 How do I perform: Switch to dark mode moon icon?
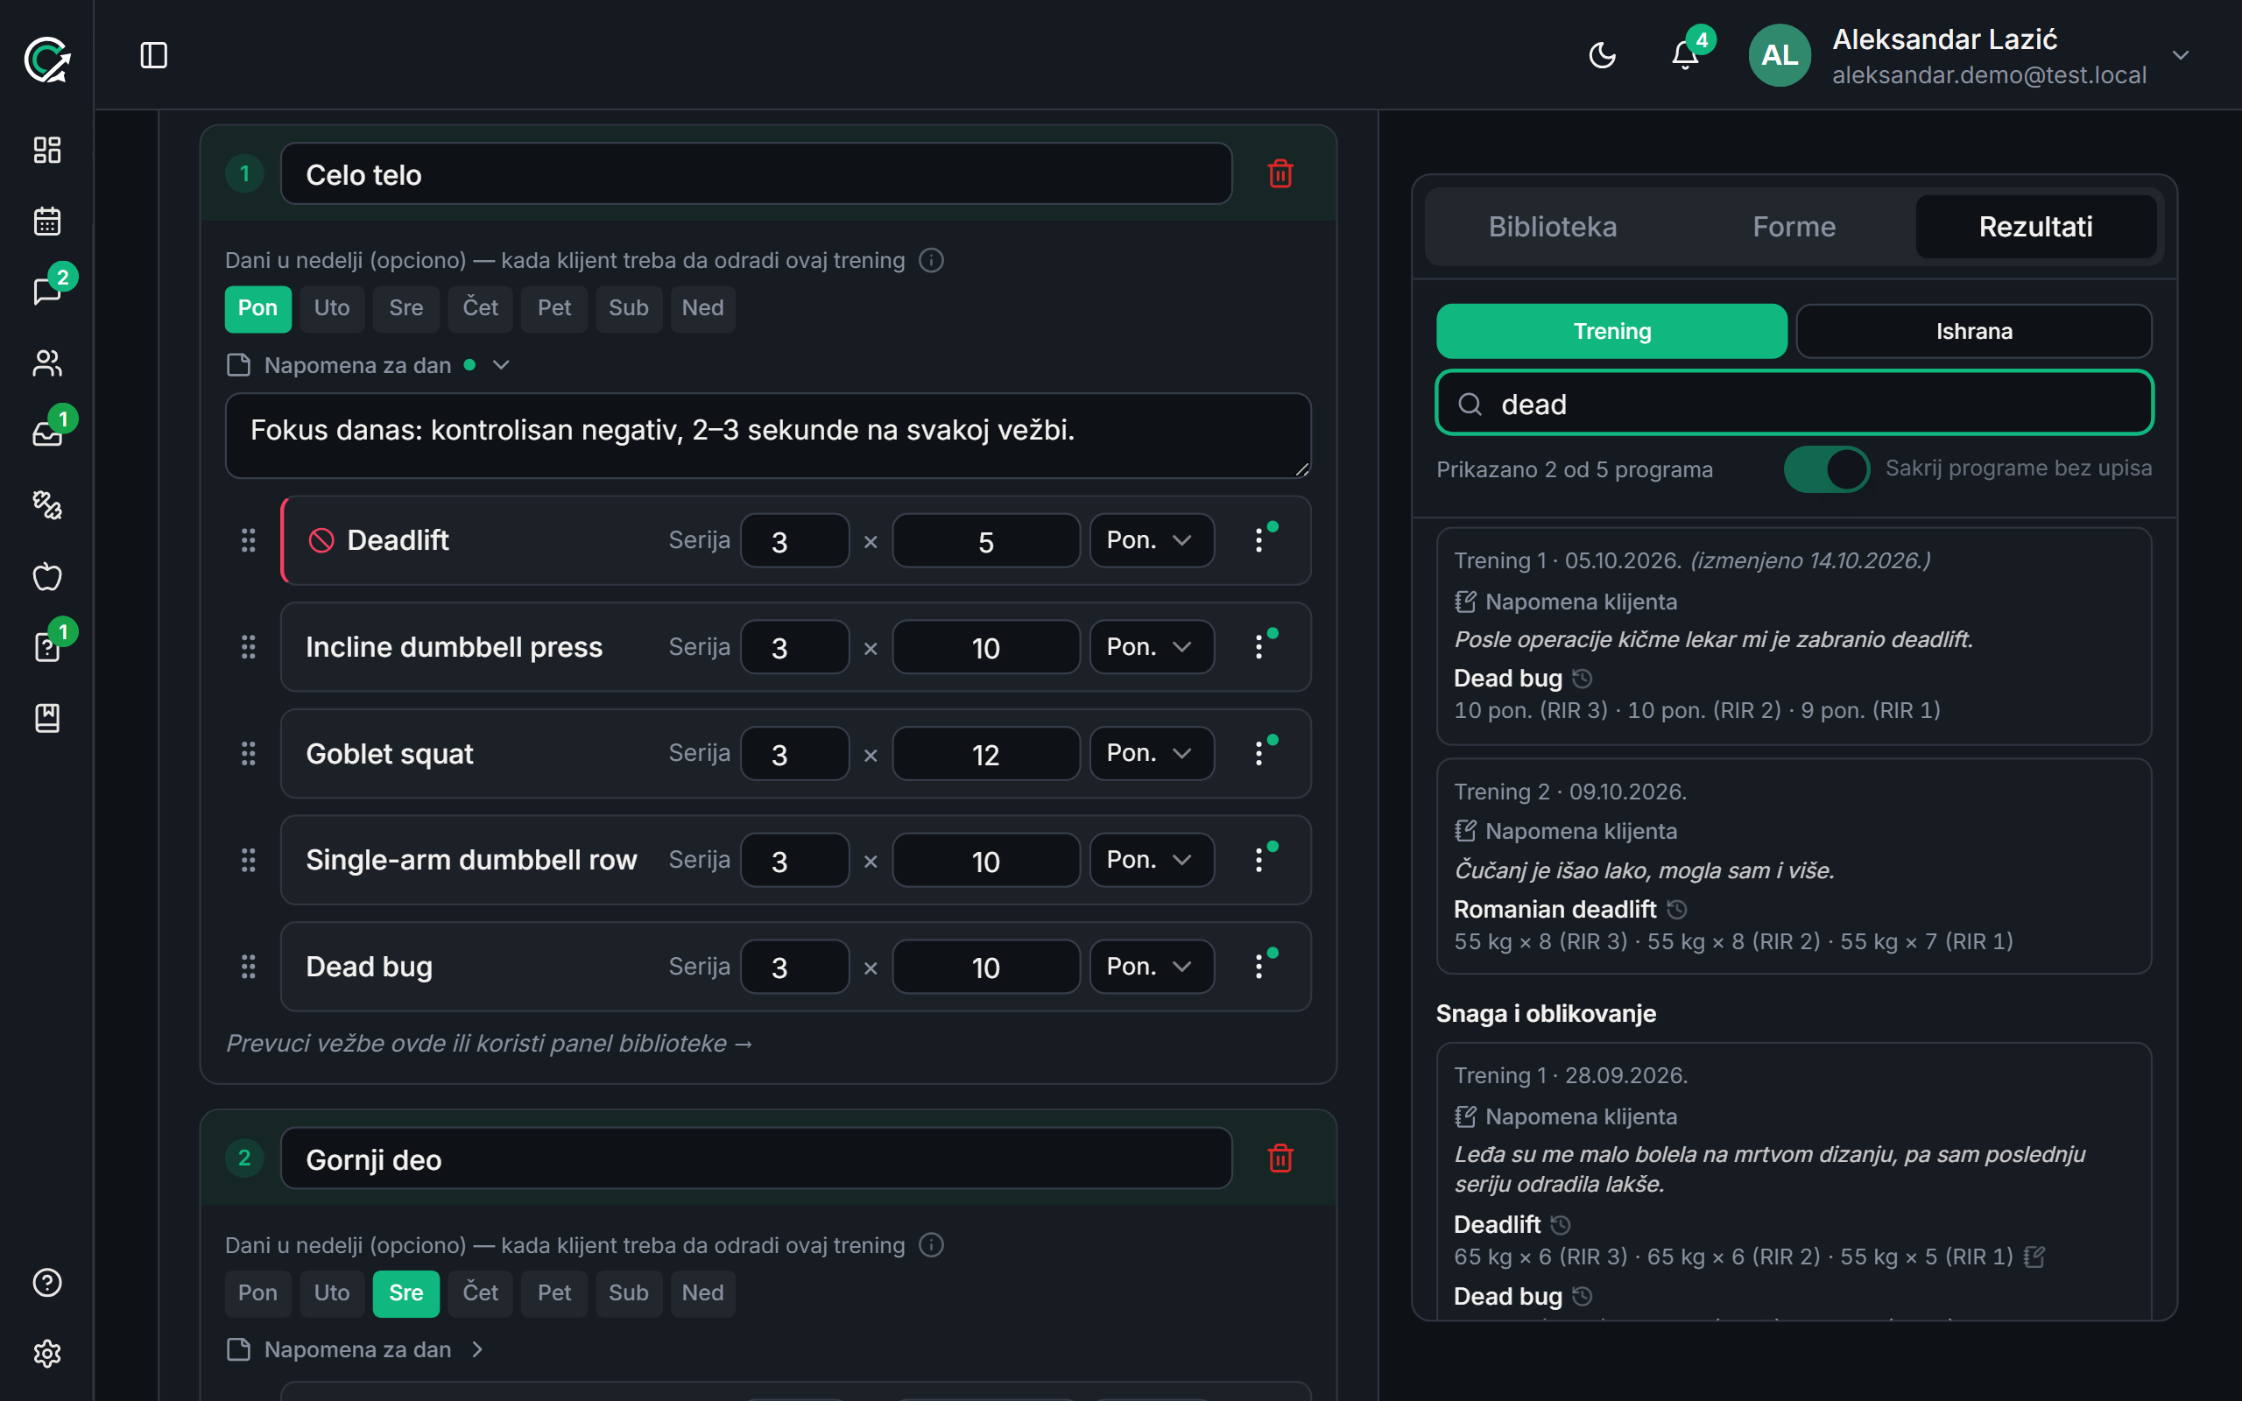[1602, 55]
